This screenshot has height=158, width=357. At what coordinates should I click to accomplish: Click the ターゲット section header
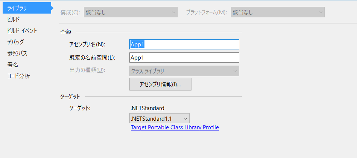70,97
